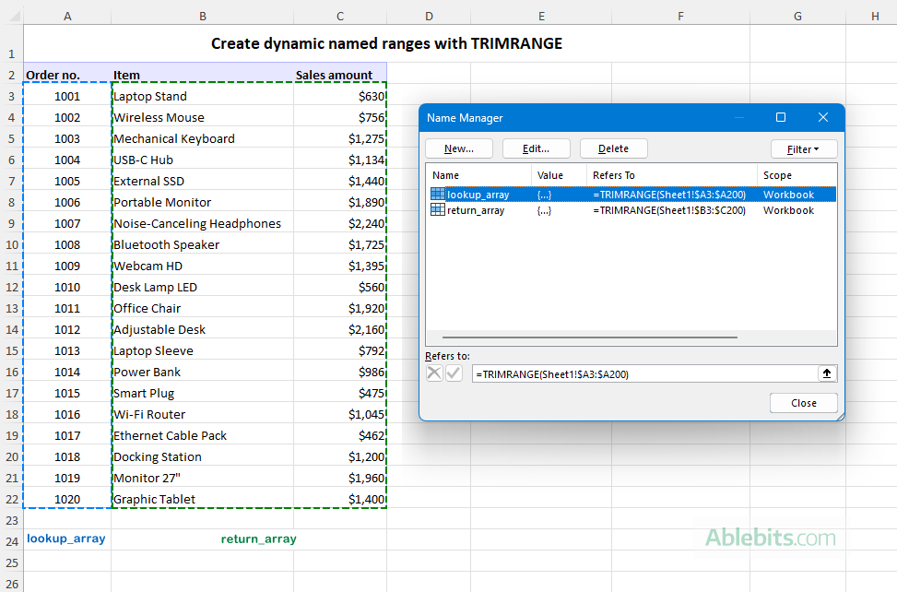Select the column C header
This screenshot has height=592, width=897.
[339, 16]
